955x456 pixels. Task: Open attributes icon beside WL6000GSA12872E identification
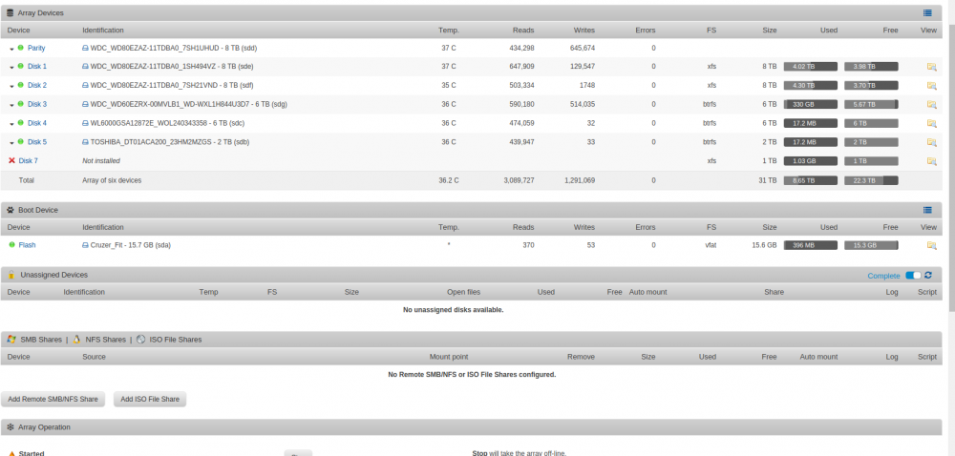pos(85,123)
